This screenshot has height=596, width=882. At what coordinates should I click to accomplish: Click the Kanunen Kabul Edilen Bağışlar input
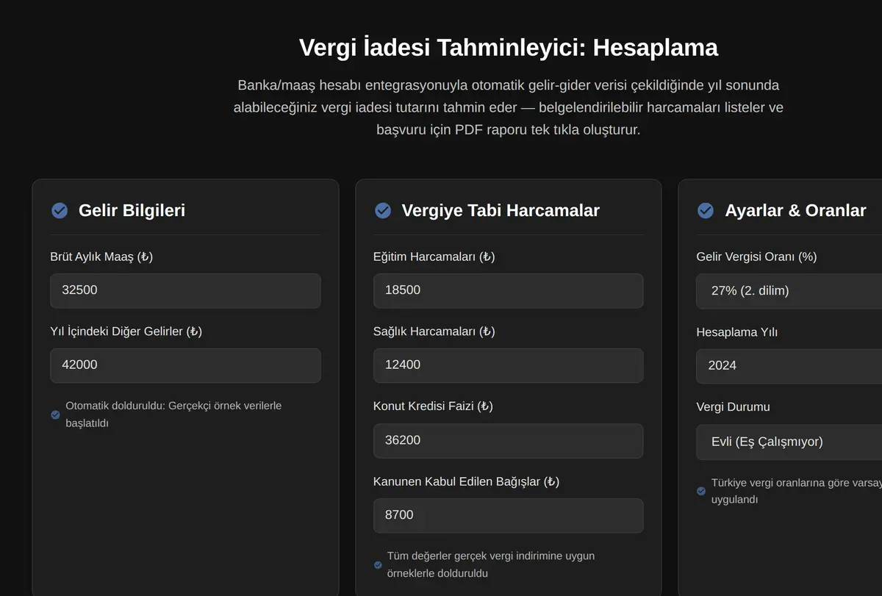[x=509, y=515]
